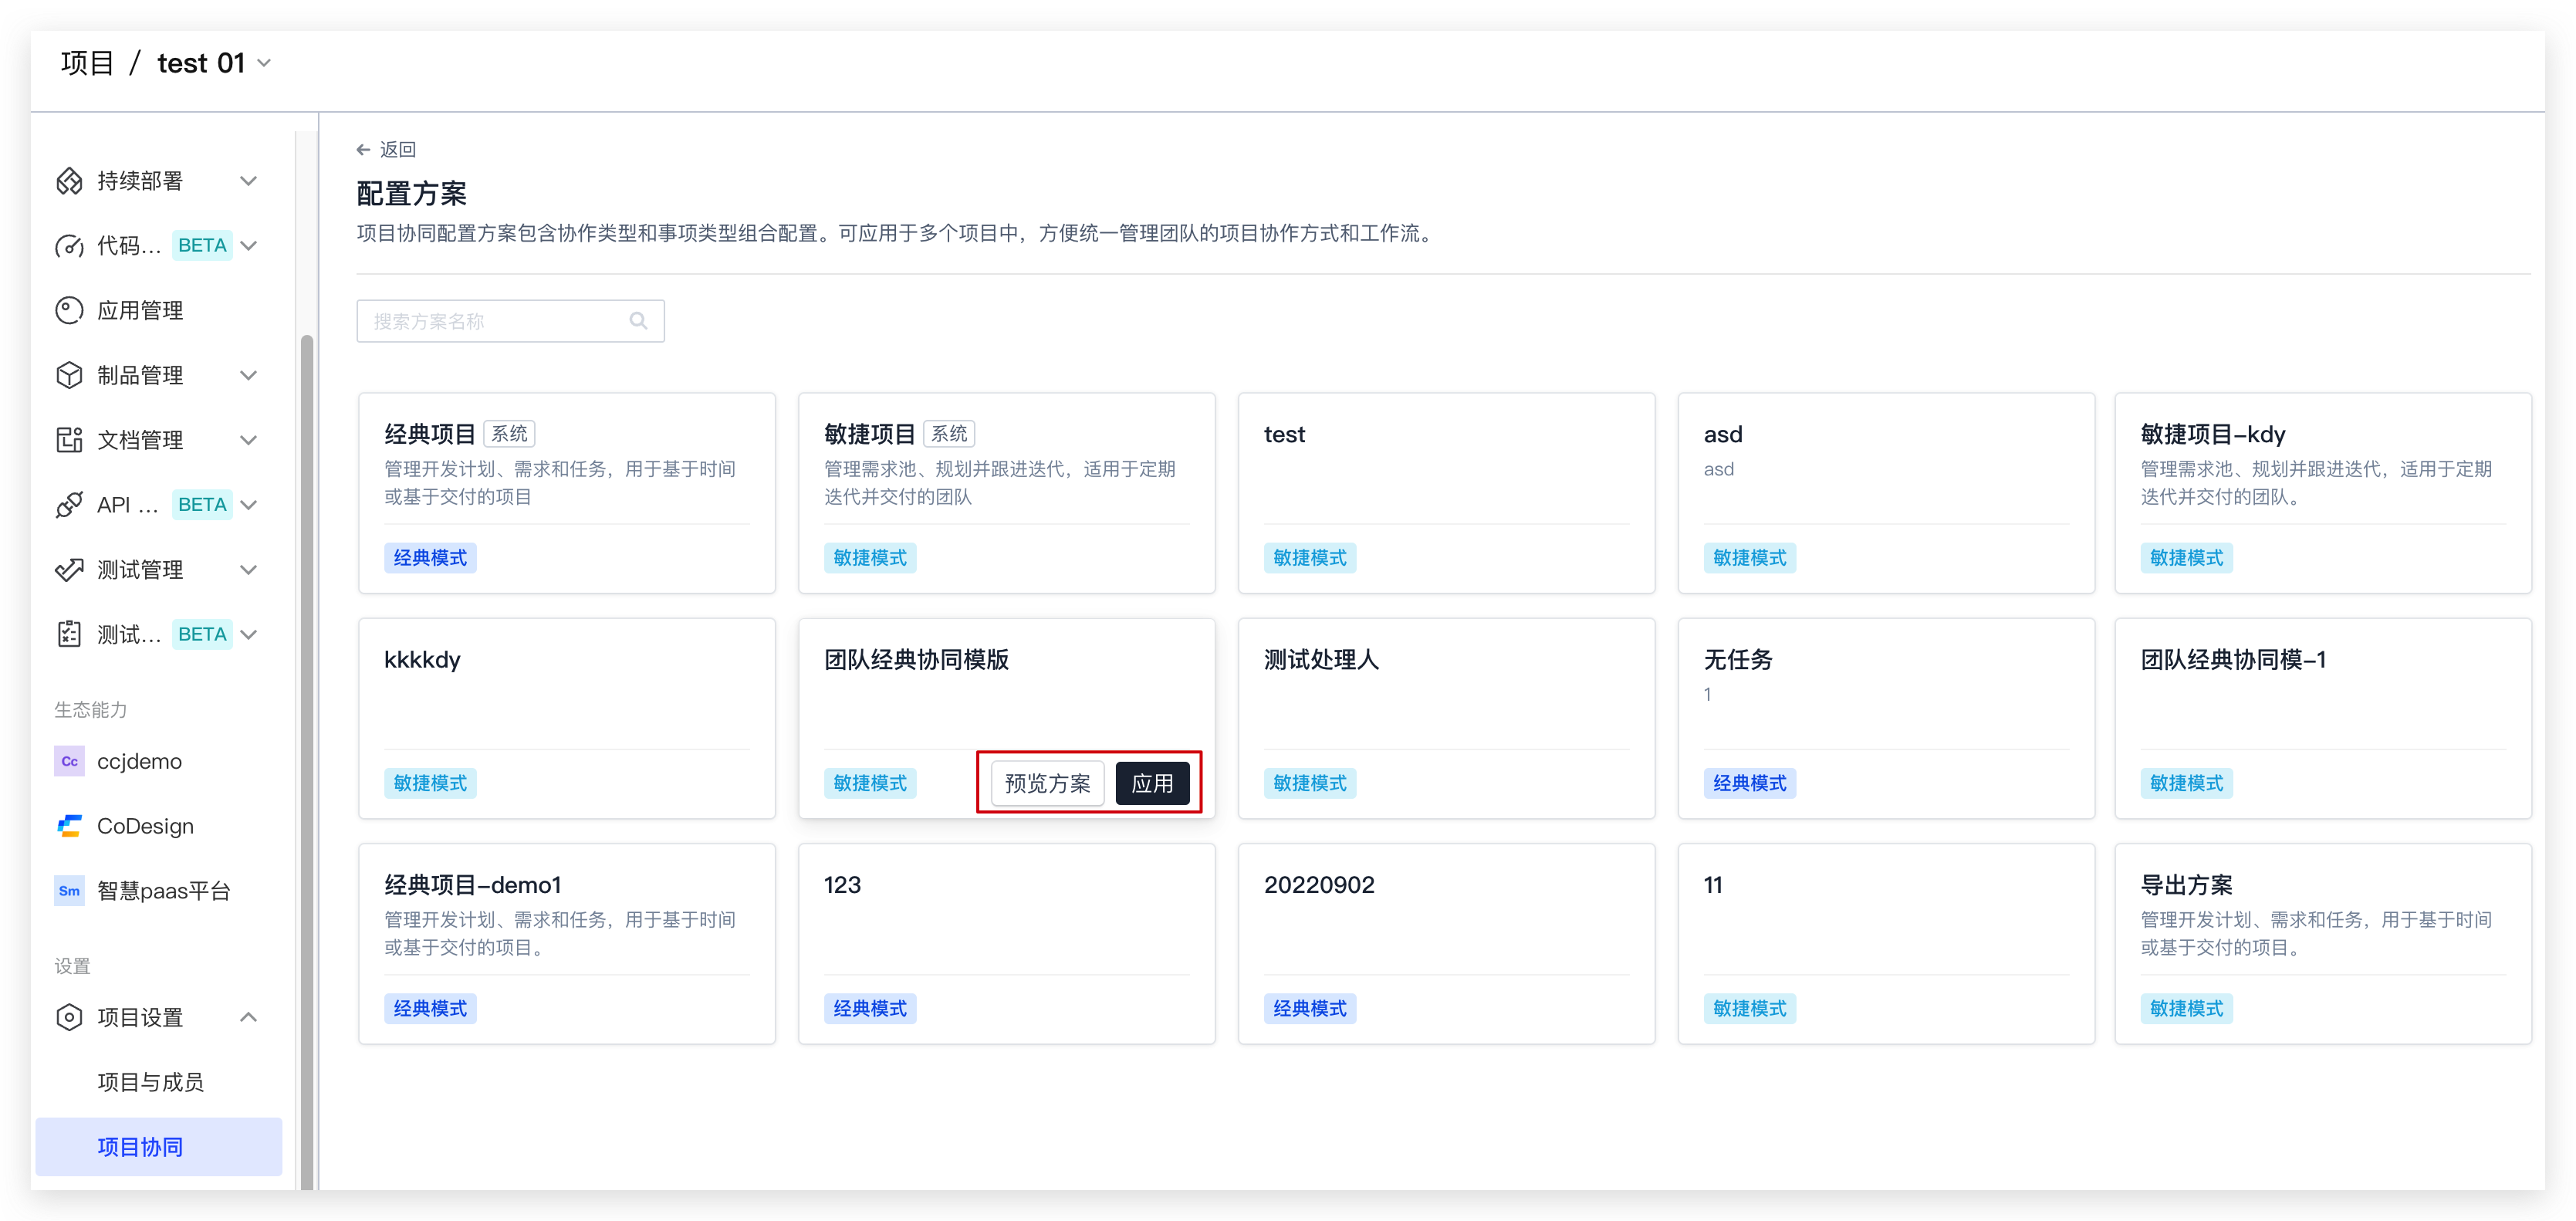
Task: Open the 敏捷项目-kdy scheme card
Action: coord(2323,493)
